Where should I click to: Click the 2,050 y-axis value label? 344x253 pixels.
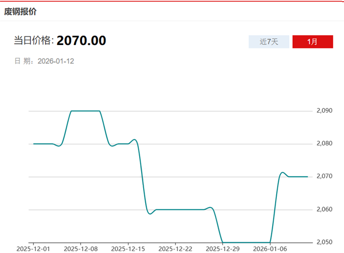tap(324, 242)
